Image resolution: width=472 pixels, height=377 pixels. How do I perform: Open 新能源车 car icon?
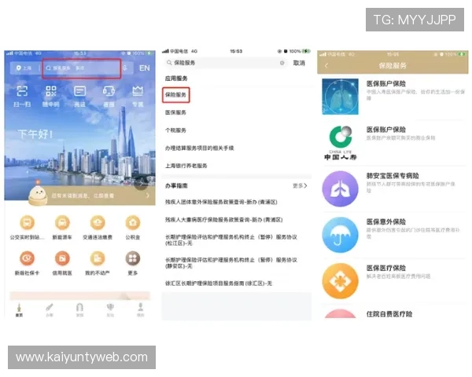pos(62,223)
